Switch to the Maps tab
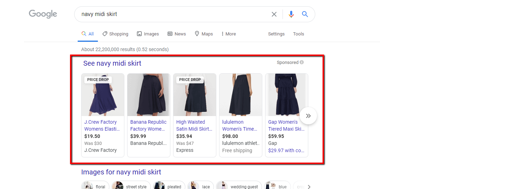526x189 pixels. [204, 34]
